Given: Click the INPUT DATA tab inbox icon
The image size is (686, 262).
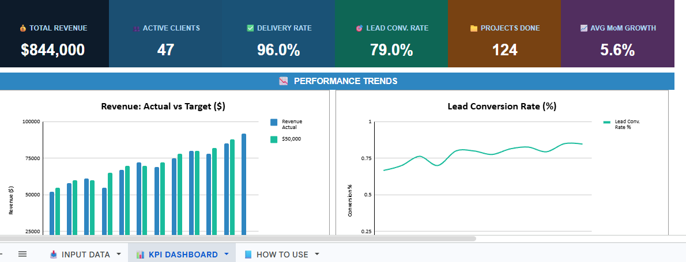Looking at the screenshot, I should (x=54, y=254).
